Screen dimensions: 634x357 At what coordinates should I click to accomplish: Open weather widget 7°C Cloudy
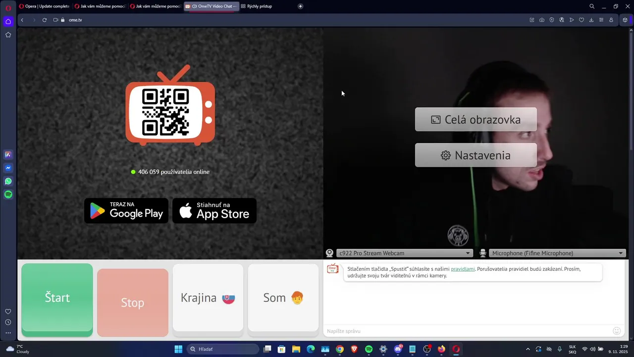coord(18,349)
